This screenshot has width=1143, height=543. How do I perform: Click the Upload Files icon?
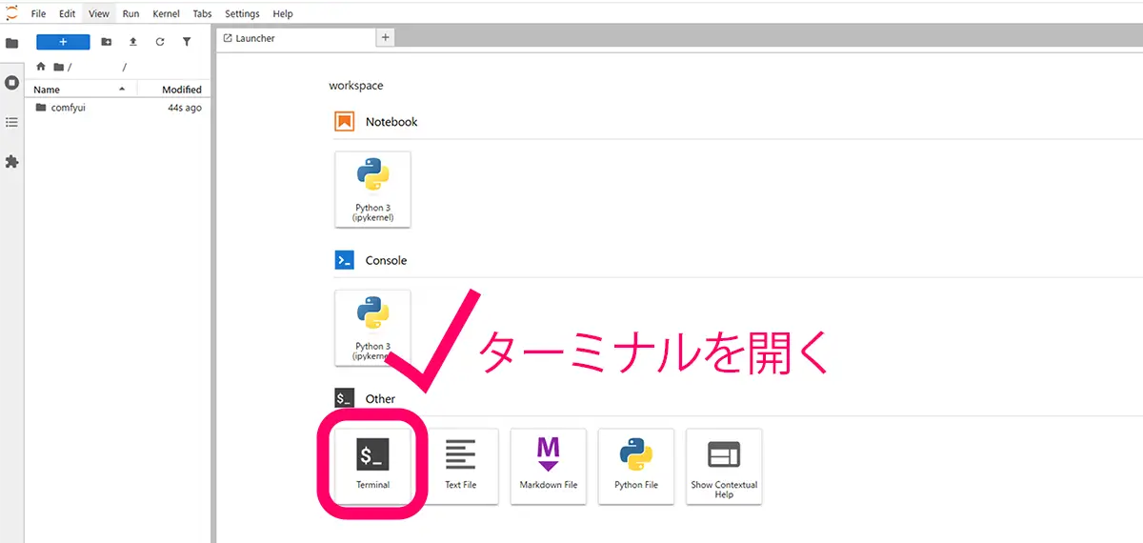pos(132,42)
